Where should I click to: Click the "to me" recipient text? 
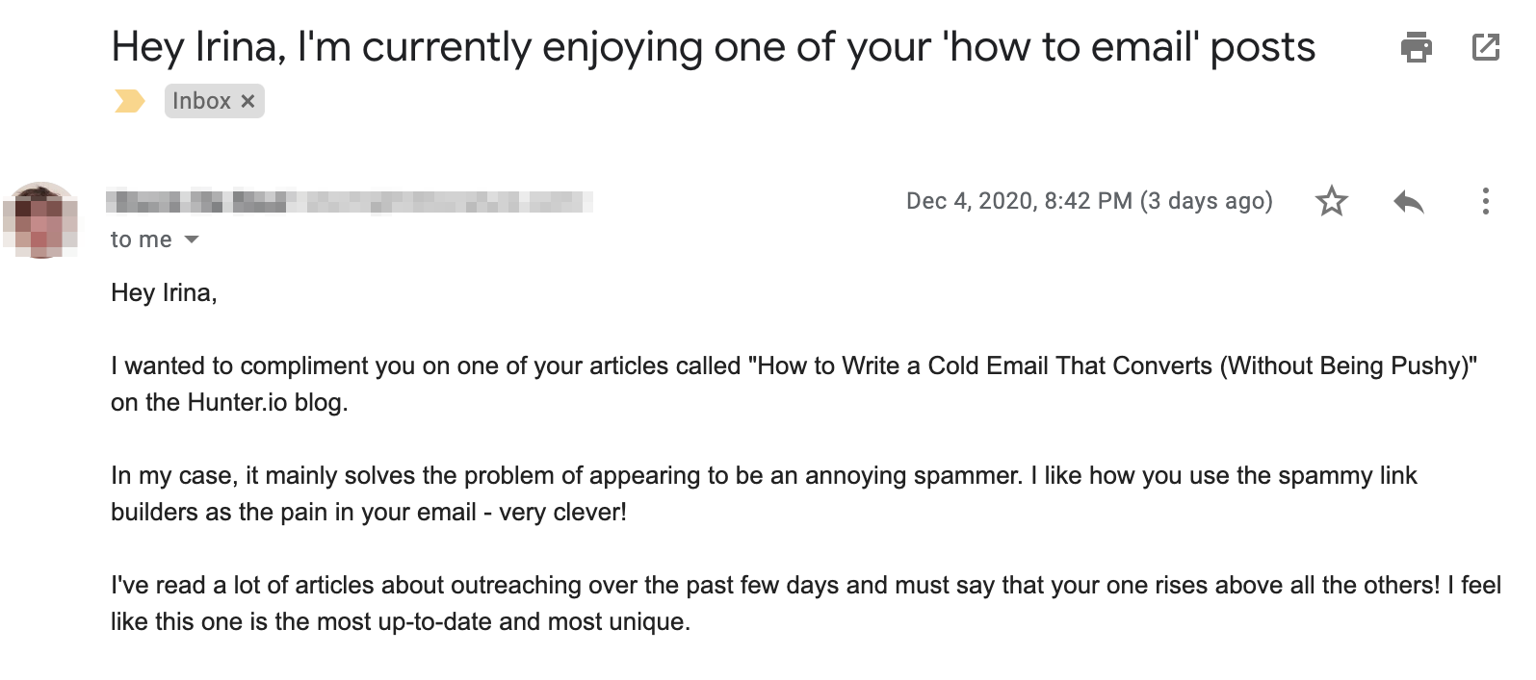pyautogui.click(x=142, y=239)
